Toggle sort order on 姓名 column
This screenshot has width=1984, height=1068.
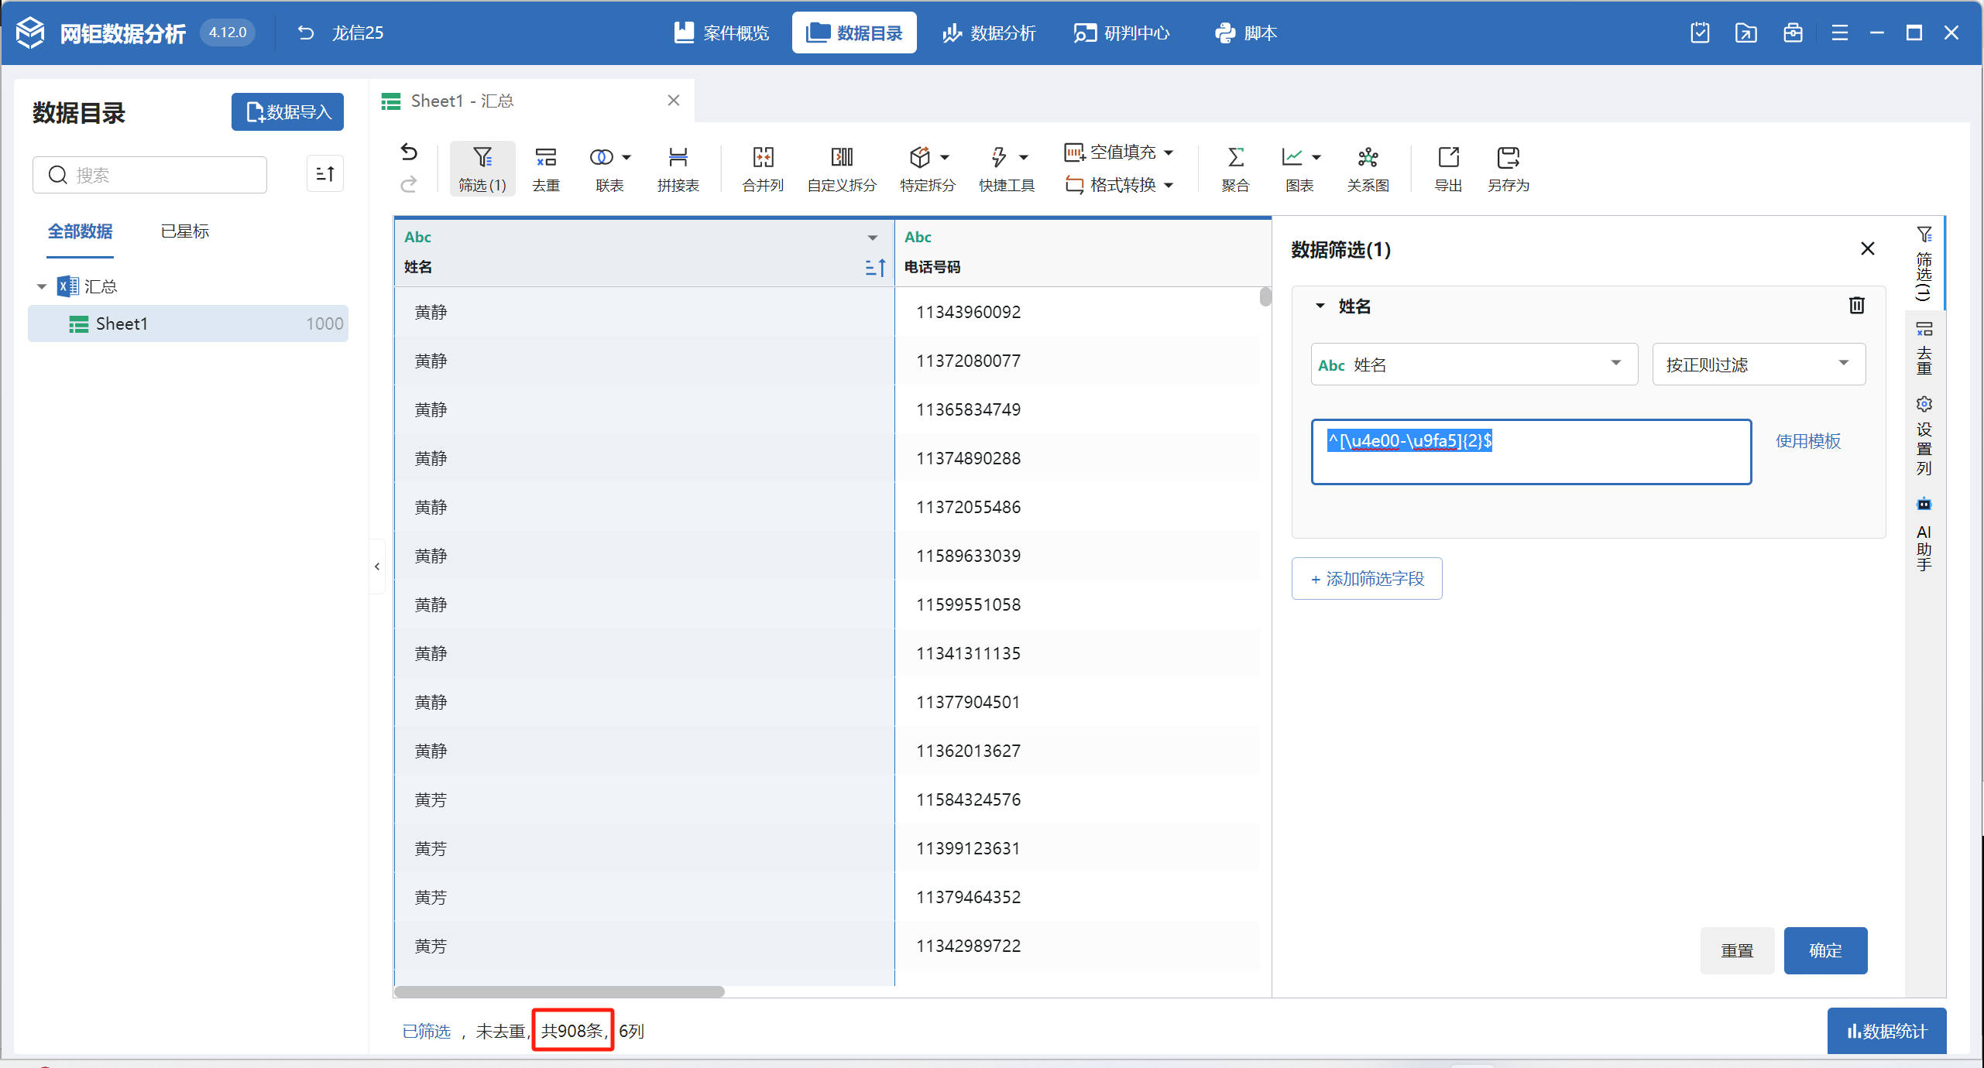click(x=875, y=268)
